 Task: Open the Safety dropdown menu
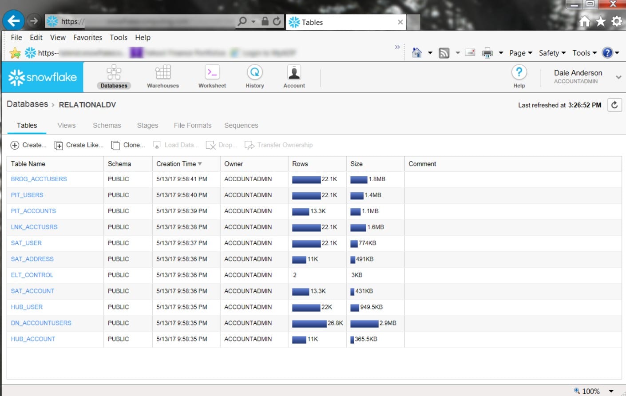click(x=552, y=53)
